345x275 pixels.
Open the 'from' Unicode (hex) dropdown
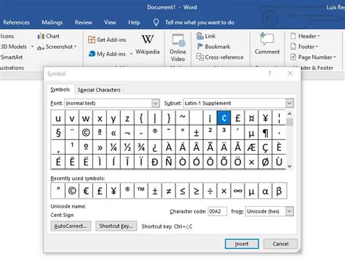pos(289,211)
